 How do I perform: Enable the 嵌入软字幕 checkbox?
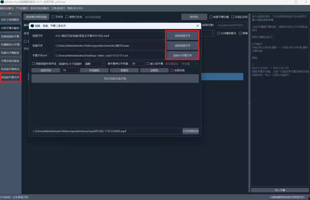click(148, 64)
